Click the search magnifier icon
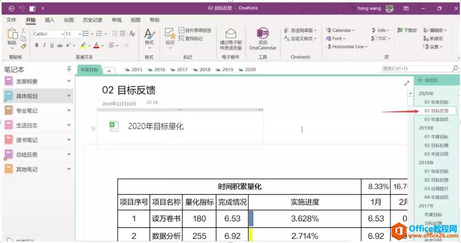The width and height of the screenshot is (461, 243). click(x=455, y=69)
